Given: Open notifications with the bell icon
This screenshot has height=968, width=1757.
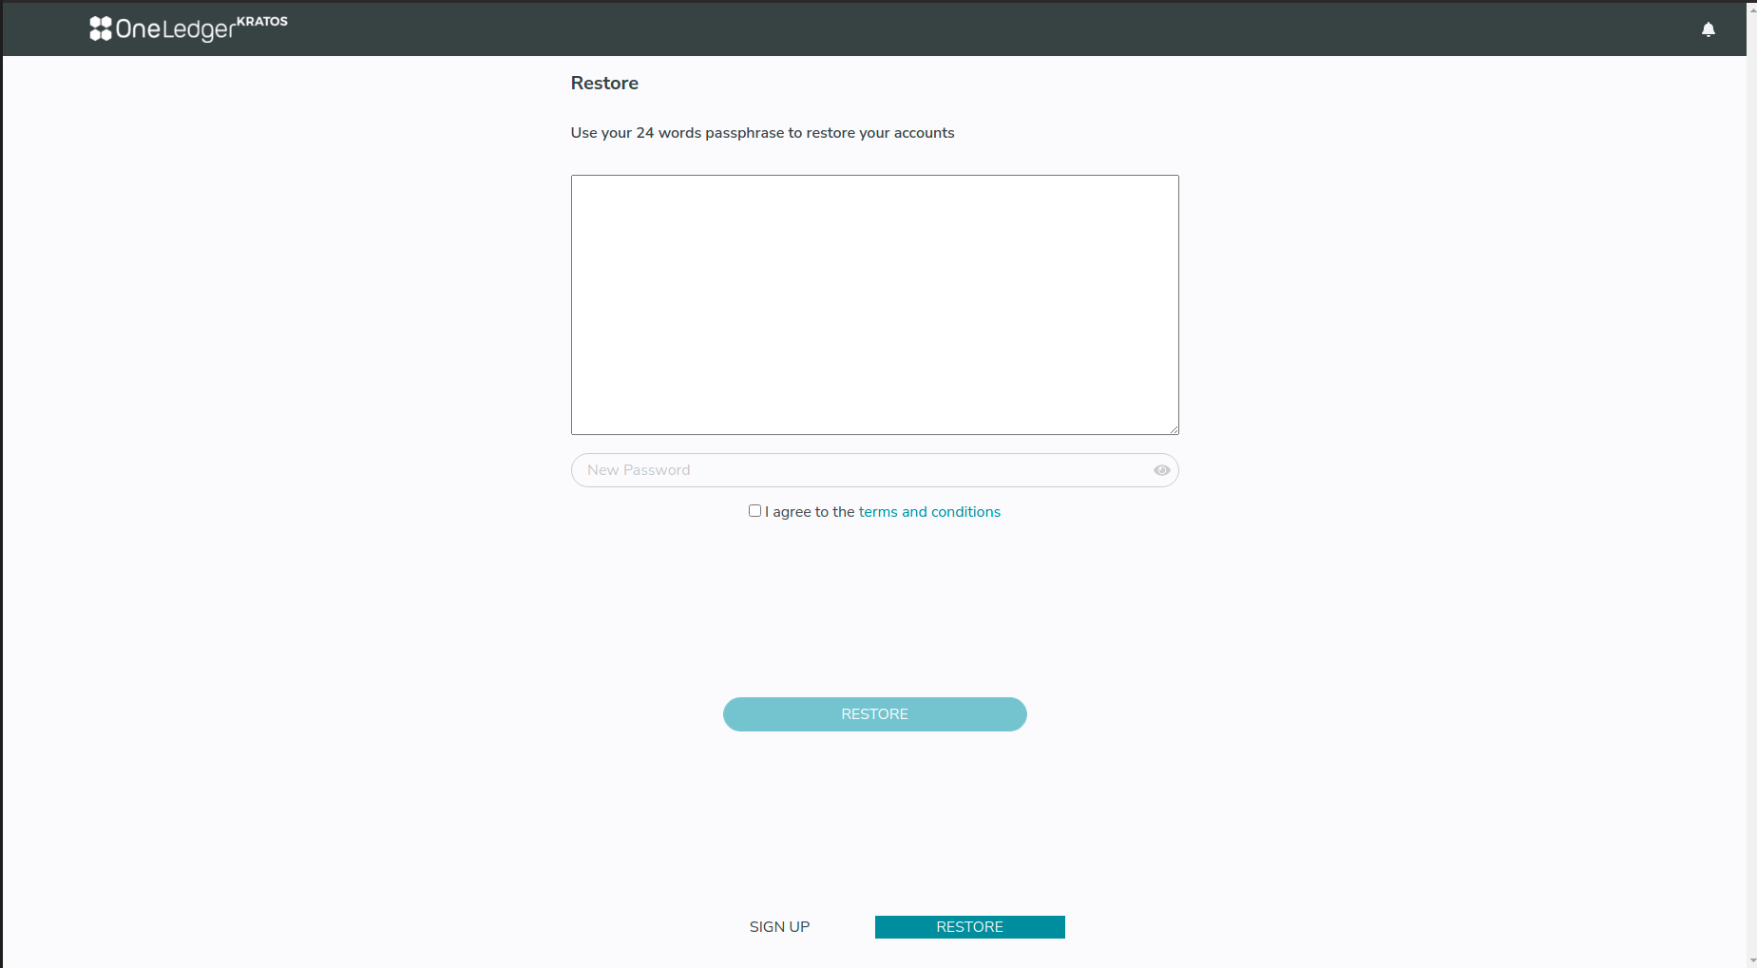Looking at the screenshot, I should click(1708, 29).
